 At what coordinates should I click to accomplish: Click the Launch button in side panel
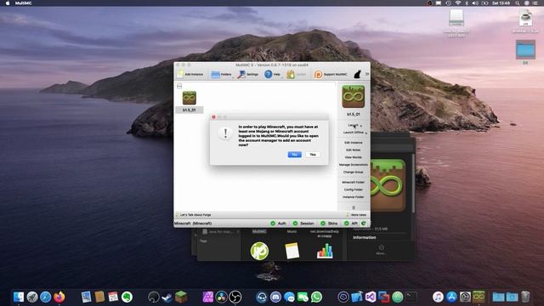[353, 125]
